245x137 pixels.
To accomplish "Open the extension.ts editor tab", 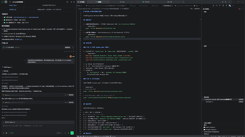I will [x=144, y=6].
